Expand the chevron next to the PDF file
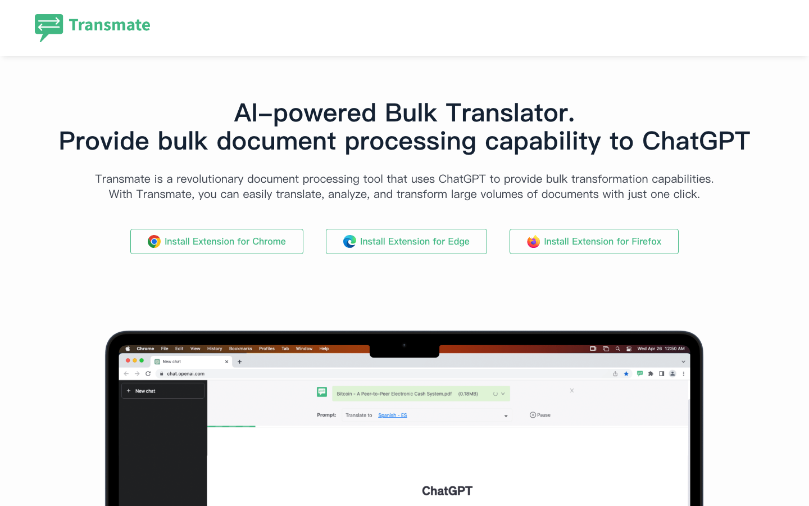This screenshot has width=809, height=506. click(503, 394)
